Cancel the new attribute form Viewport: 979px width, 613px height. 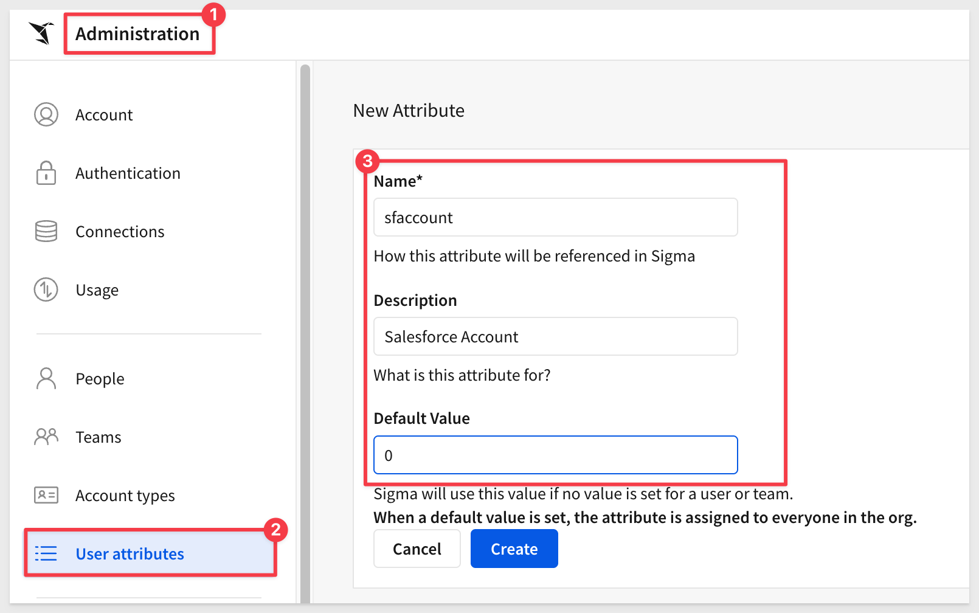click(x=417, y=549)
